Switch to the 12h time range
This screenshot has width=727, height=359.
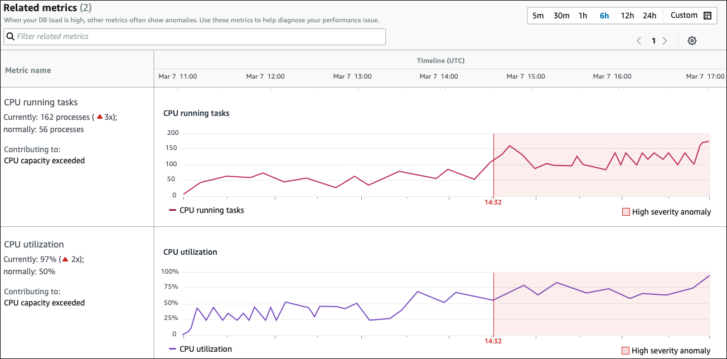pyautogui.click(x=627, y=16)
